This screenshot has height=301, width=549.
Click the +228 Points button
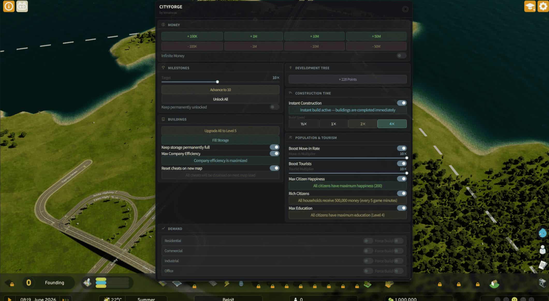click(x=347, y=79)
